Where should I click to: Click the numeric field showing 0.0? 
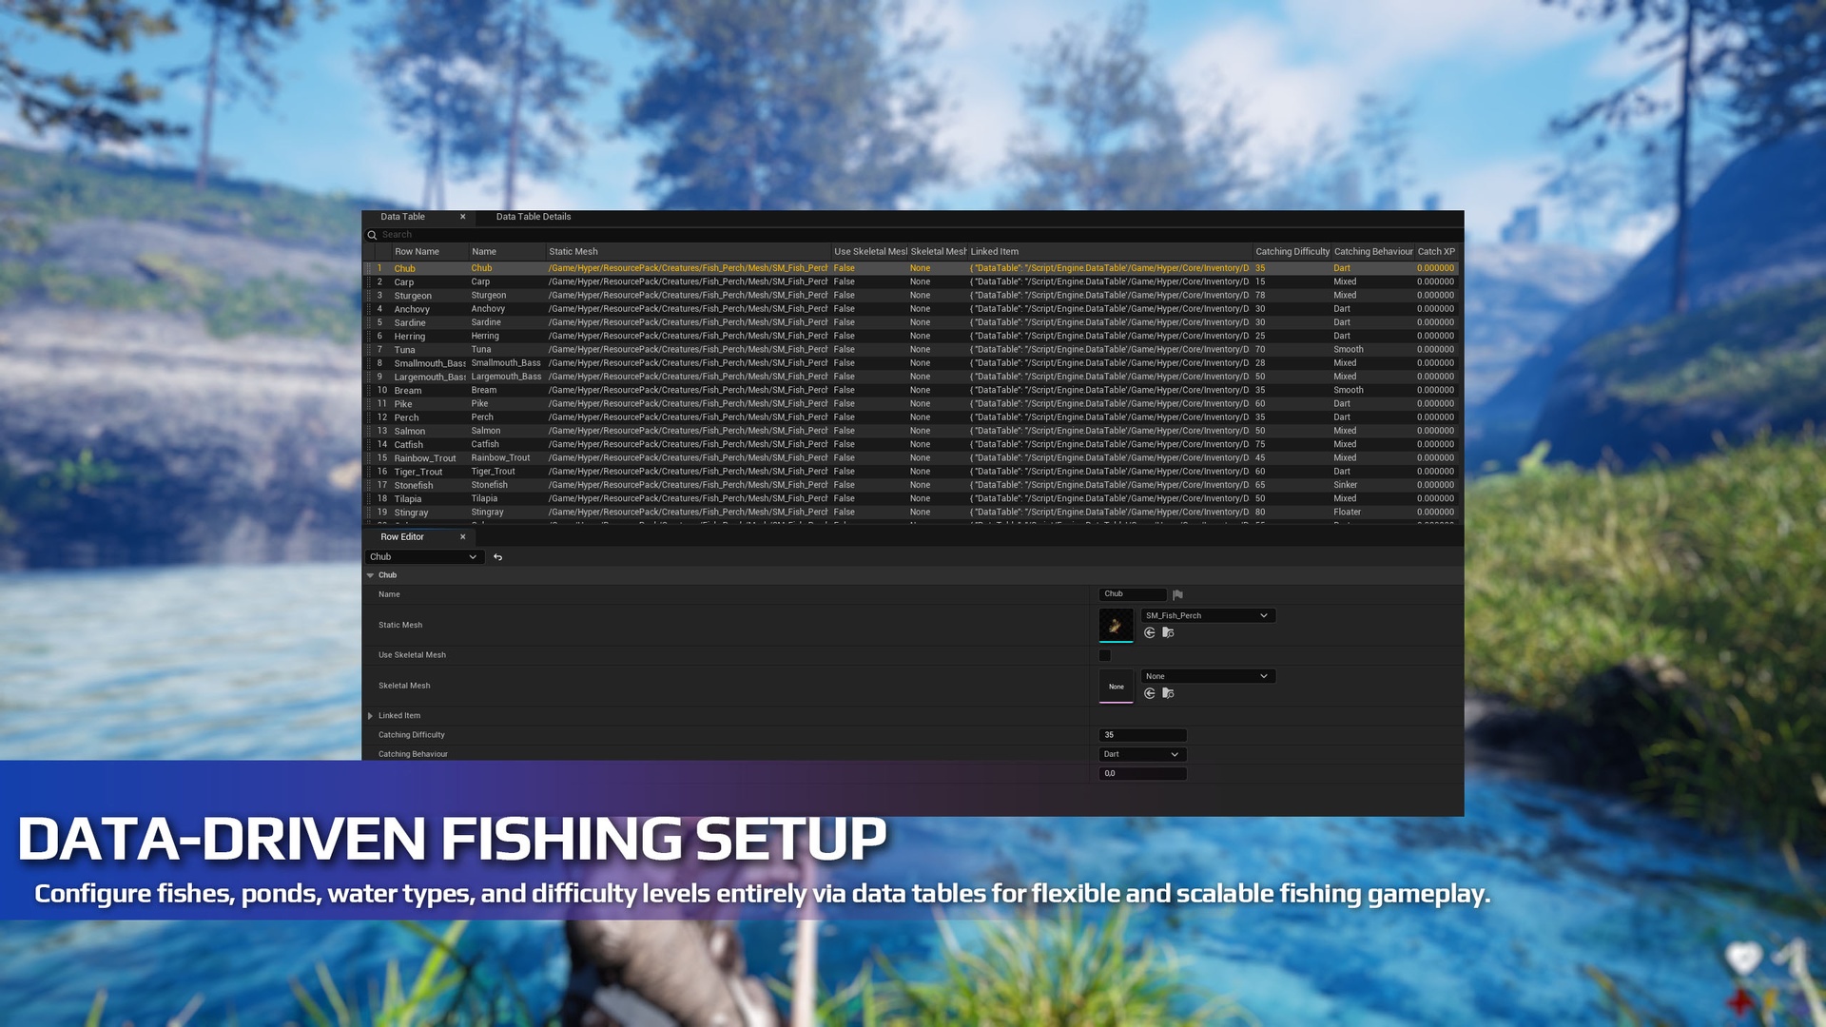point(1142,774)
